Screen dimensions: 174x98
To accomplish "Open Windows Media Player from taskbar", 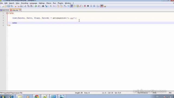I will (28, 97).
